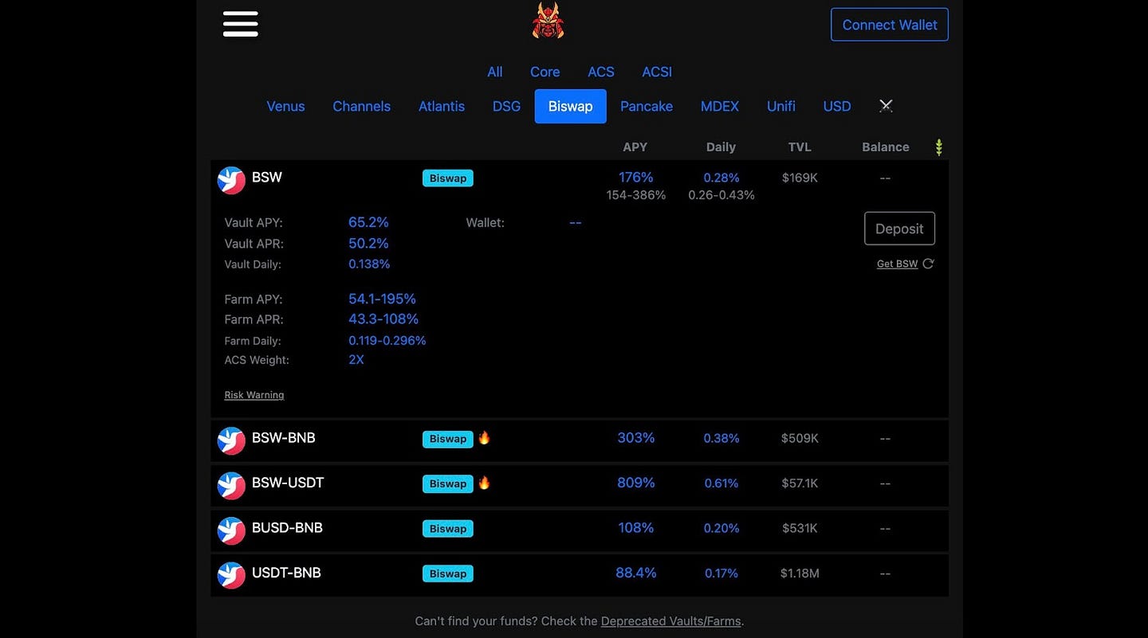Sort by the Daily column header

(721, 147)
